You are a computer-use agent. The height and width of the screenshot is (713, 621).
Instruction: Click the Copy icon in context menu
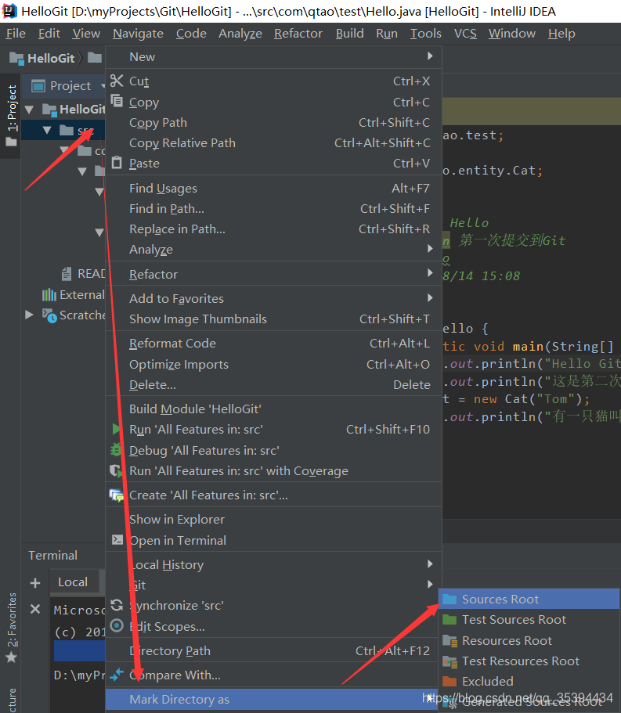(x=117, y=100)
